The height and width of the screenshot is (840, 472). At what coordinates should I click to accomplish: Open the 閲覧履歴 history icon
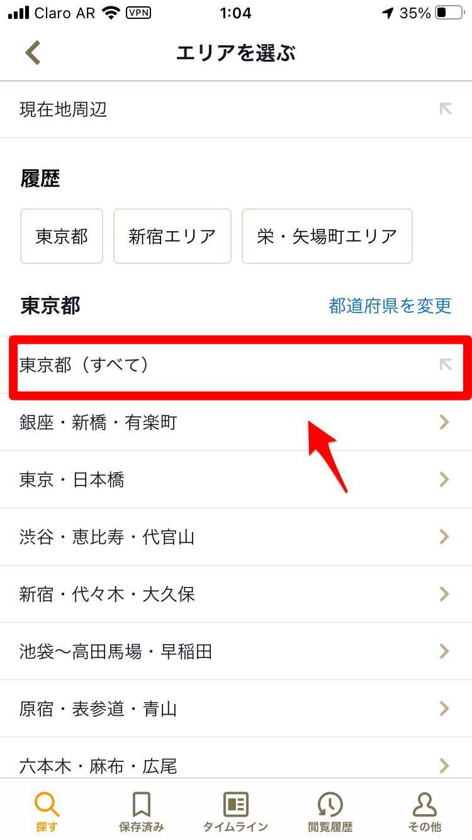330,805
